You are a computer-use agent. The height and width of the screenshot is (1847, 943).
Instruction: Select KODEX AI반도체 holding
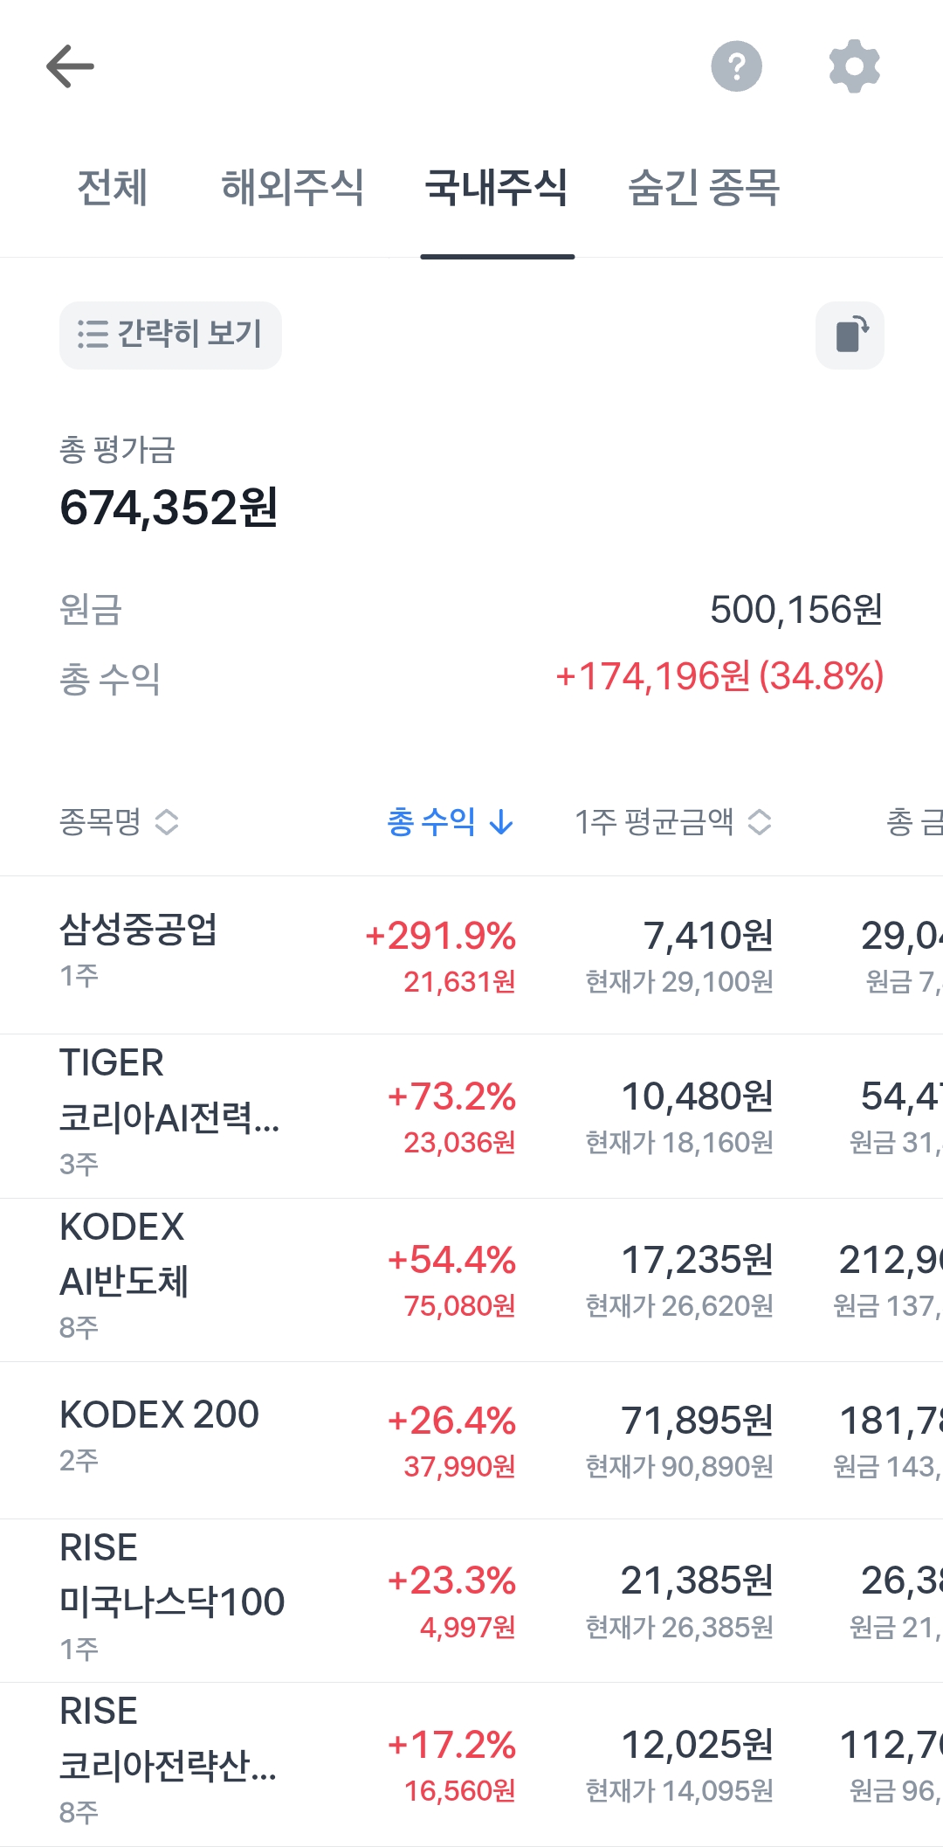124,1278
